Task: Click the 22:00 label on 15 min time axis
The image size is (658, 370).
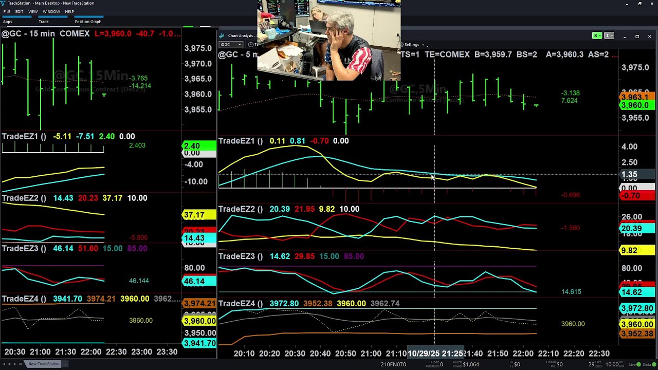Action: click(x=91, y=352)
